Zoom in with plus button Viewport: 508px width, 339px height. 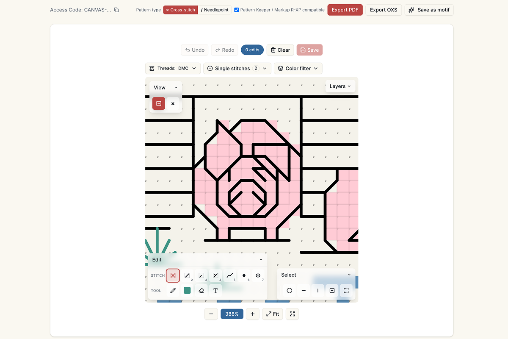pos(253,314)
